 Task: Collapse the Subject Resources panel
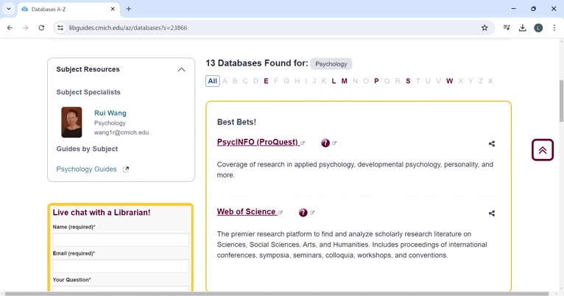[x=181, y=69]
